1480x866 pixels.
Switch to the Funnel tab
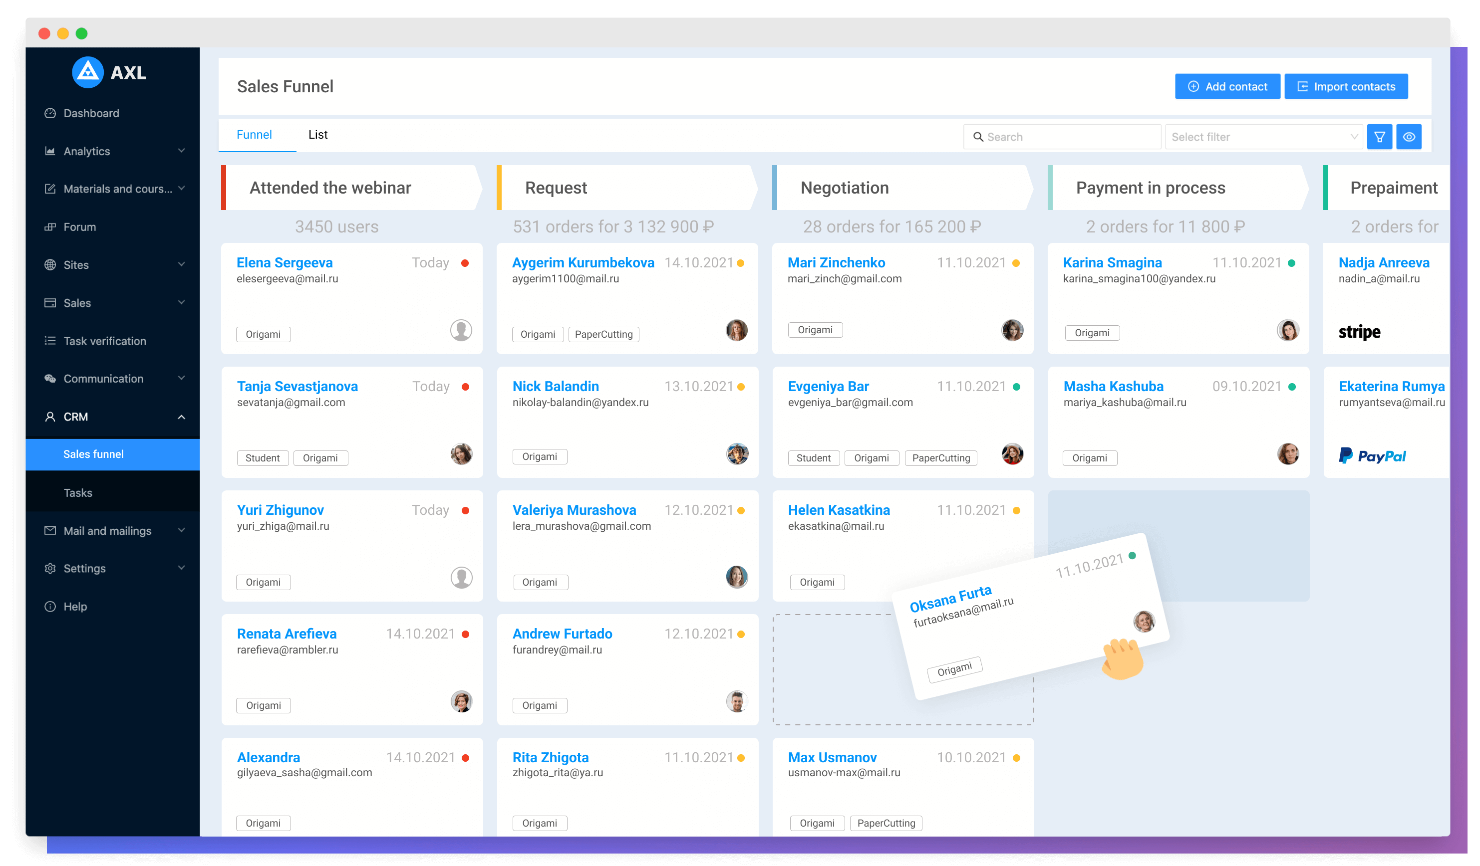pyautogui.click(x=254, y=135)
